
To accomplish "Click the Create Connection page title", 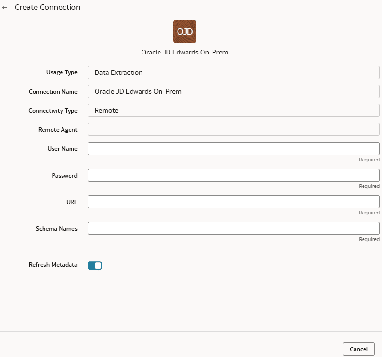I will (x=47, y=7).
